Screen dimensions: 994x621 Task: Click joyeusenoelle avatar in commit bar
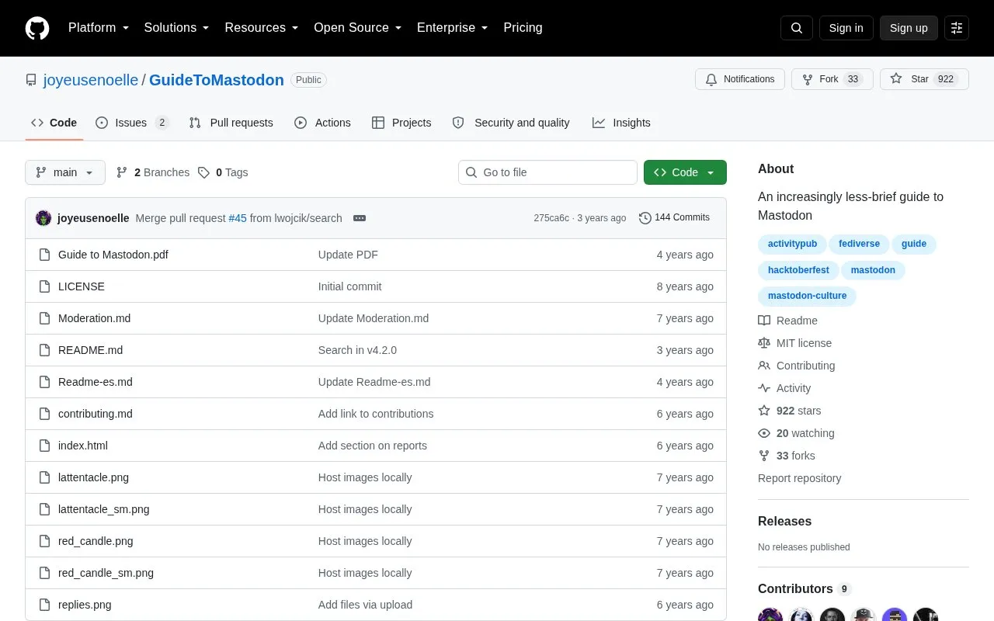43,218
